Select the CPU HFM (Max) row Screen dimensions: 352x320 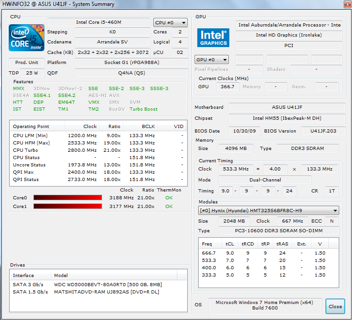[98, 143]
